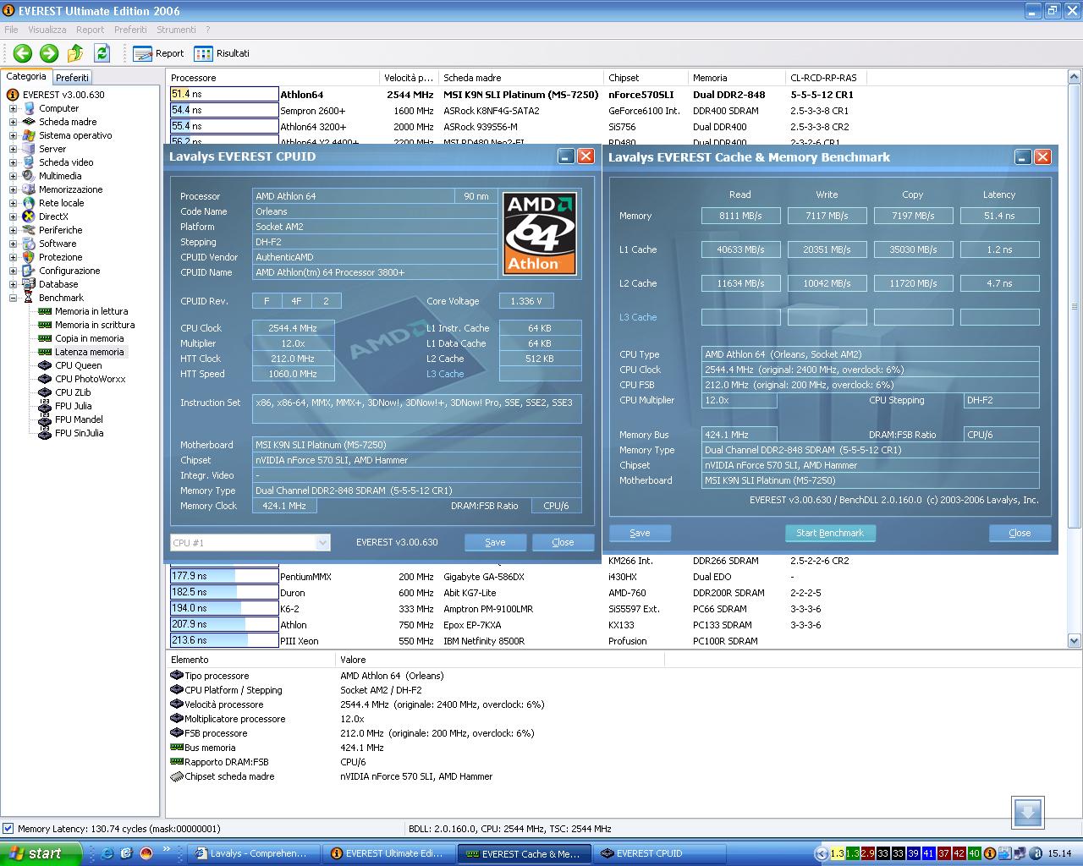Click the Multimedia tree item
The image size is (1083, 866).
point(60,176)
